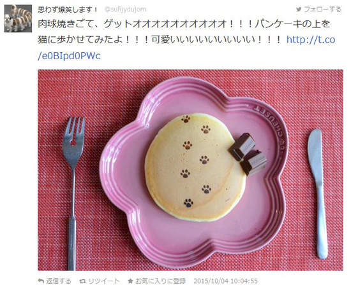Open the @sufijydujom handle
351x287 pixels.
(x=125, y=10)
